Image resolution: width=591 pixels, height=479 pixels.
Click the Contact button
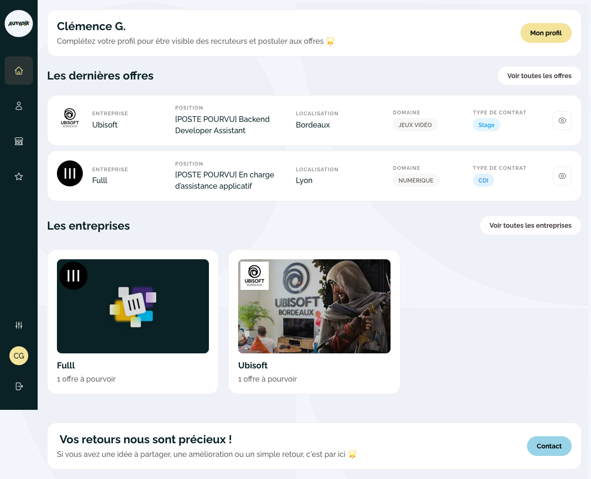tap(549, 446)
